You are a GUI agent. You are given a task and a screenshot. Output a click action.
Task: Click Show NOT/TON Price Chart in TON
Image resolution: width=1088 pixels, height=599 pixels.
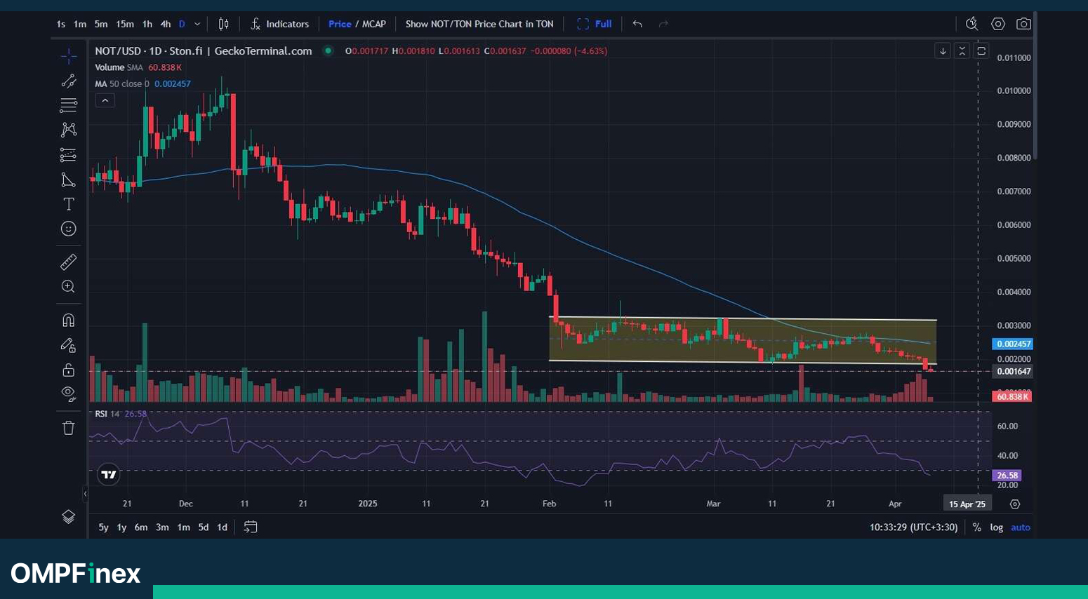479,24
